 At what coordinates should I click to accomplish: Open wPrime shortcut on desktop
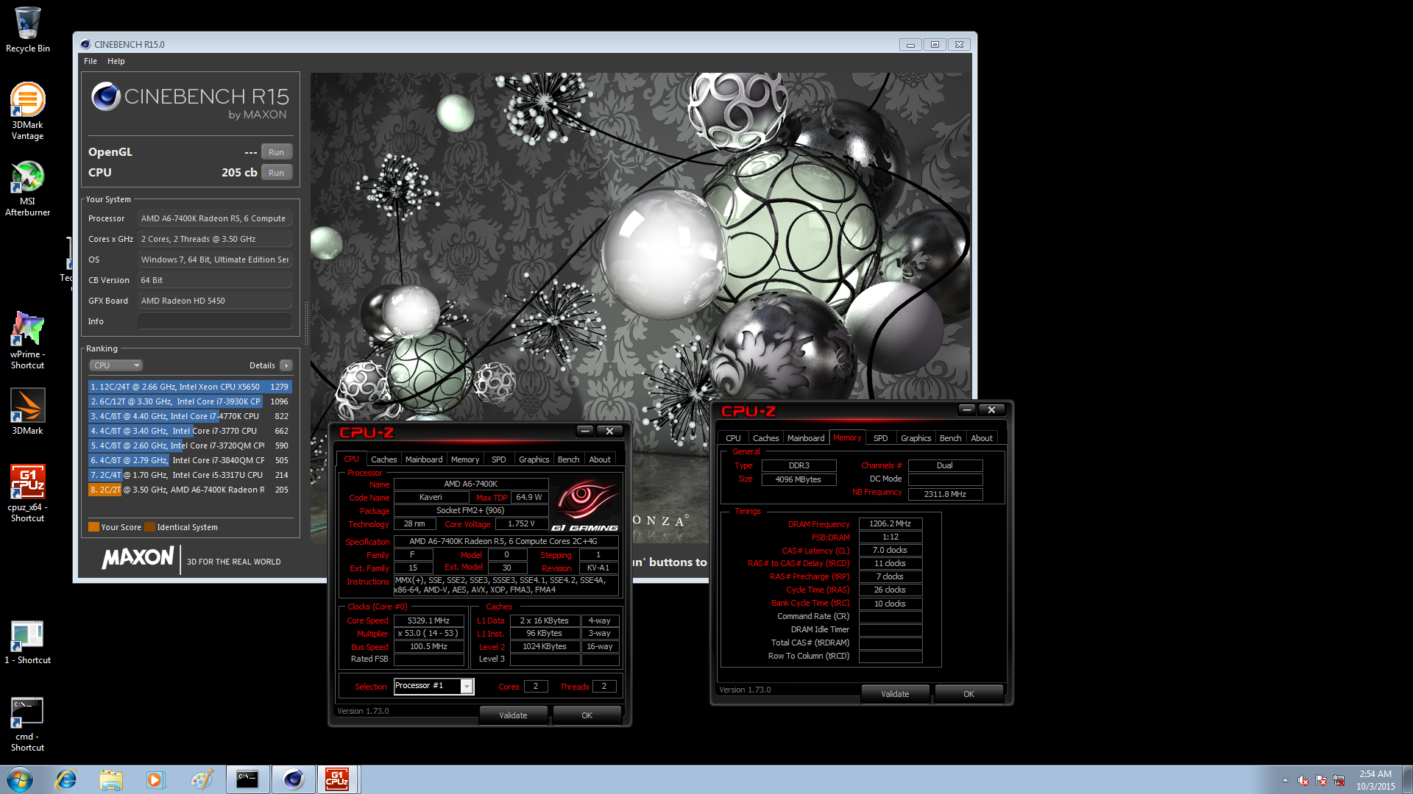(28, 340)
